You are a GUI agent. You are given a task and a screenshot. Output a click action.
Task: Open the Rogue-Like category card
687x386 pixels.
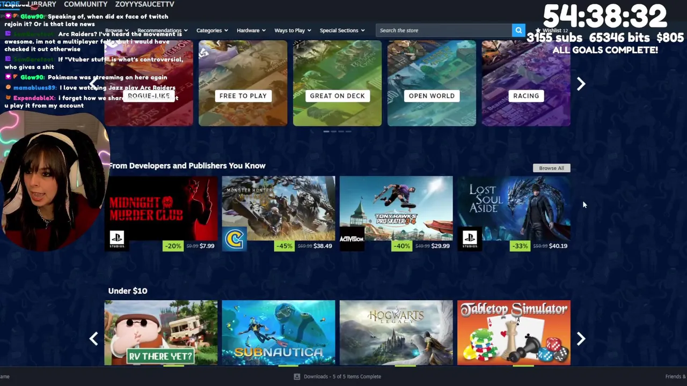click(149, 84)
